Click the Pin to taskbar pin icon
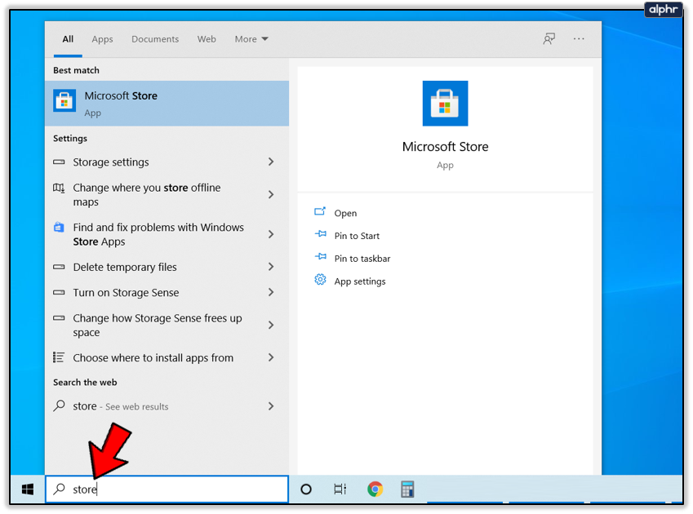The image size is (693, 514). pyautogui.click(x=321, y=256)
